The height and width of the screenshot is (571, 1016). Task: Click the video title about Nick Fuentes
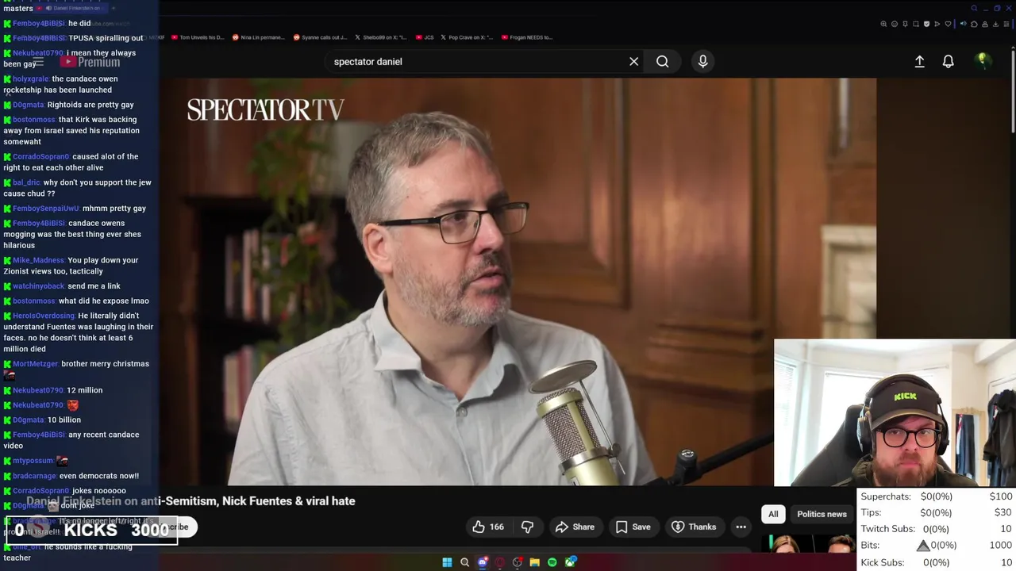(190, 501)
